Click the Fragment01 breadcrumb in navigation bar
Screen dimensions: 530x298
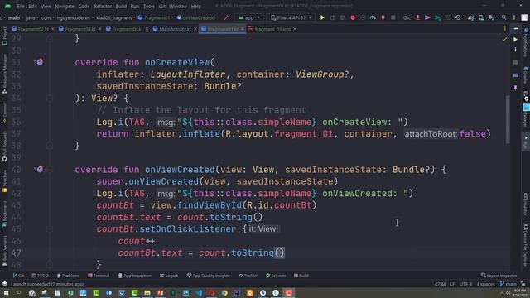coord(154,17)
